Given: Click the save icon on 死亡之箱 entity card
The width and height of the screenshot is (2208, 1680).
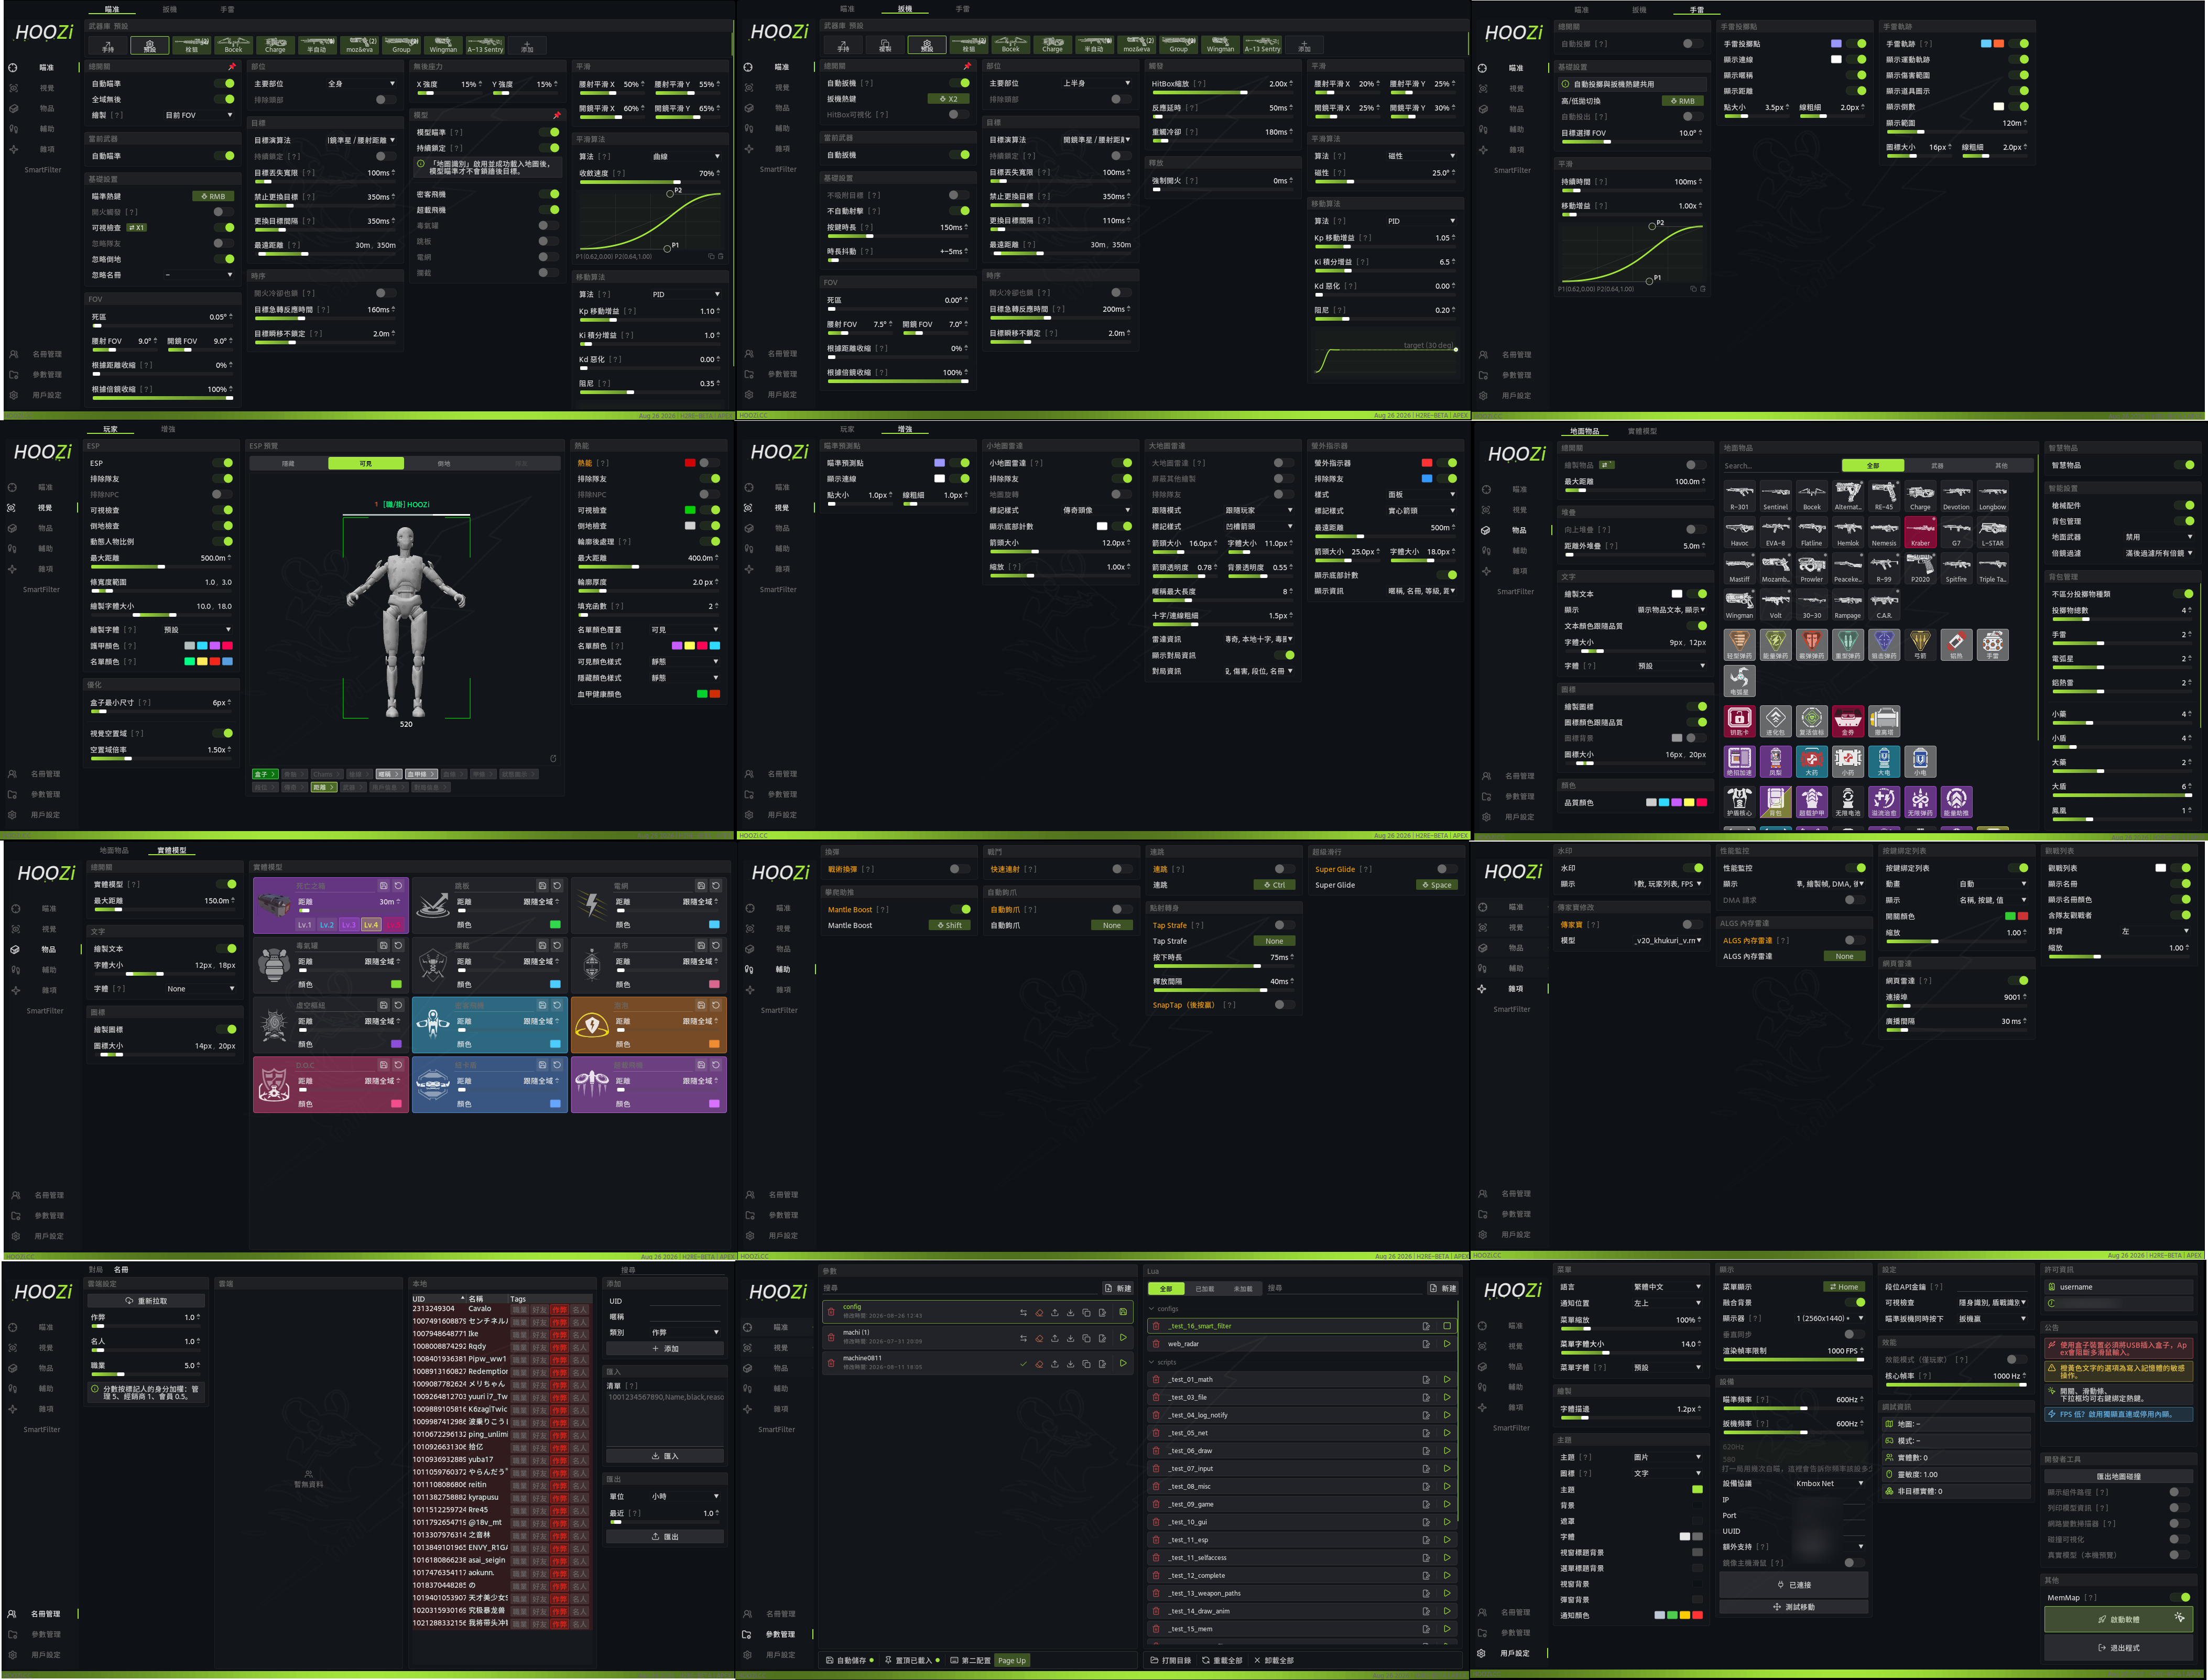Looking at the screenshot, I should 383,886.
